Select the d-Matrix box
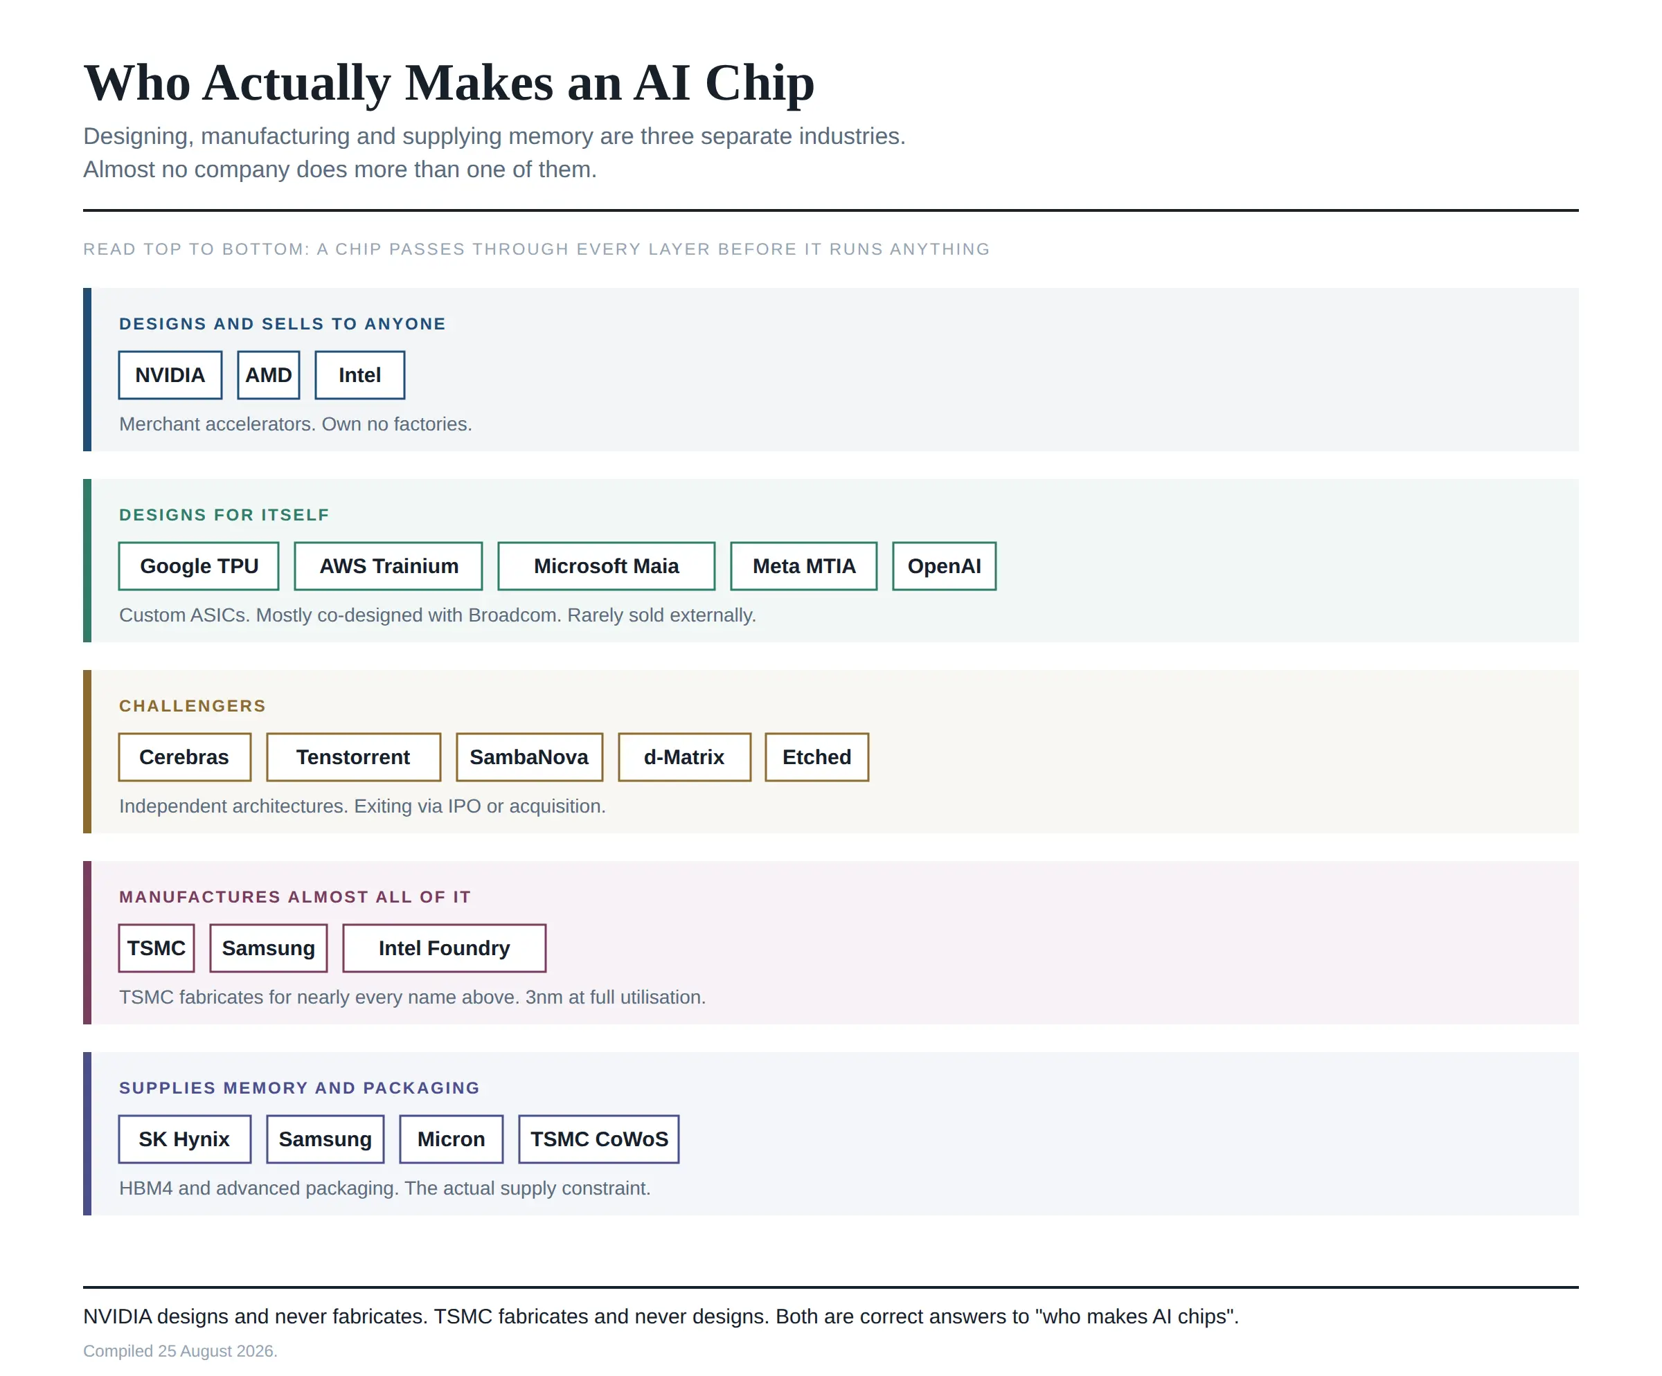The height and width of the screenshot is (1376, 1662). click(685, 757)
